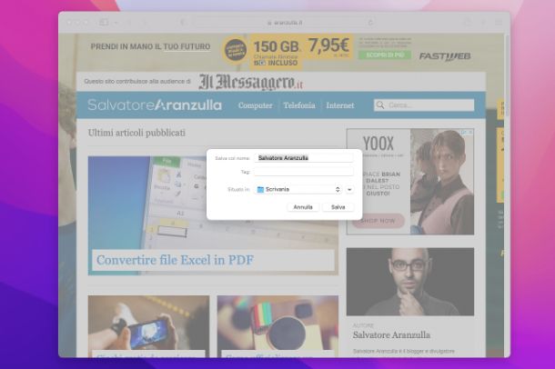This screenshot has height=369, width=555.
Task: Click the magnifying glass search icon
Action: (x=380, y=105)
